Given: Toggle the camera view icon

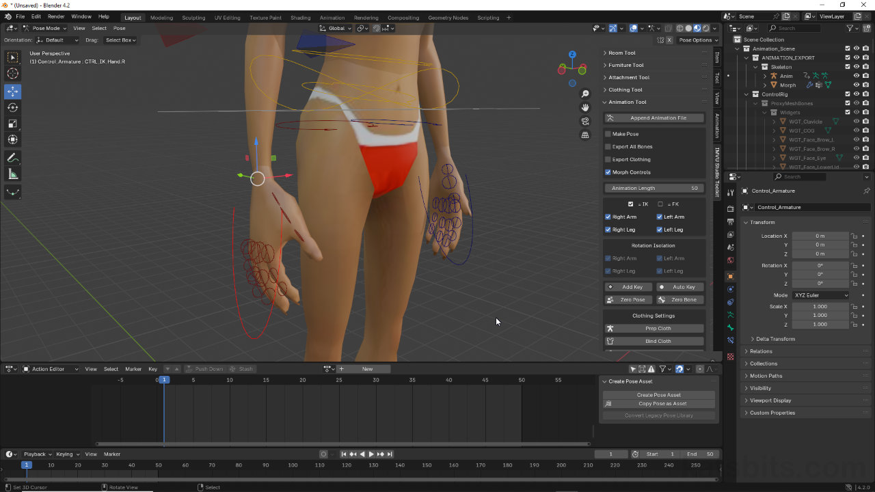Looking at the screenshot, I should (x=585, y=121).
